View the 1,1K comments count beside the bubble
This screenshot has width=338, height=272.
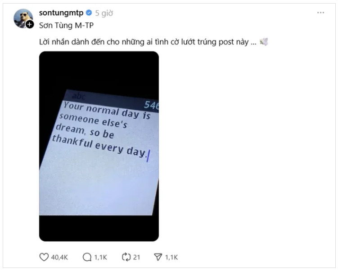tap(101, 257)
